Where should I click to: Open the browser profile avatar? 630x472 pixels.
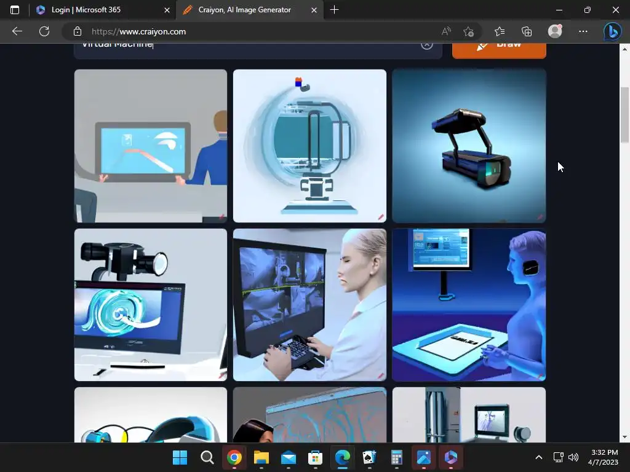[555, 31]
